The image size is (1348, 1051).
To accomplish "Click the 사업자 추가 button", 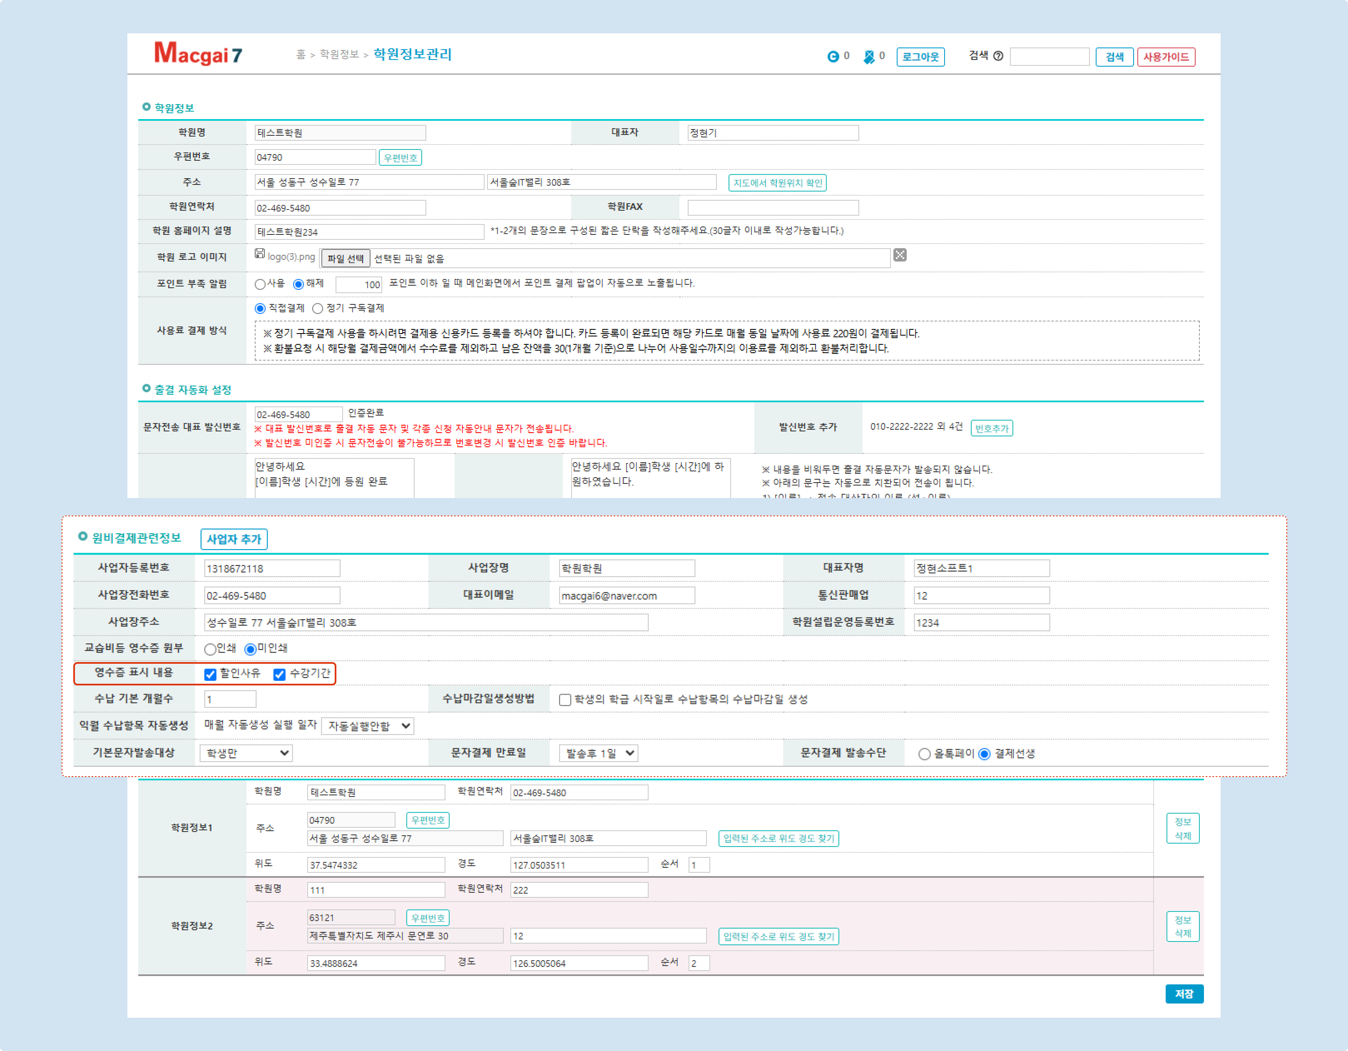I will pos(233,539).
